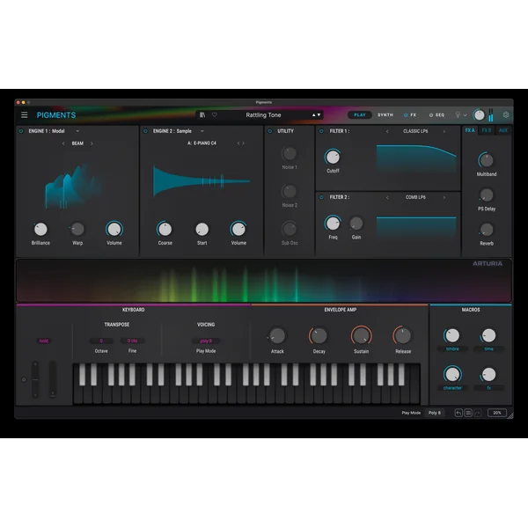Select previous Filter 2 type arrow
528x528 pixels.
387,197
